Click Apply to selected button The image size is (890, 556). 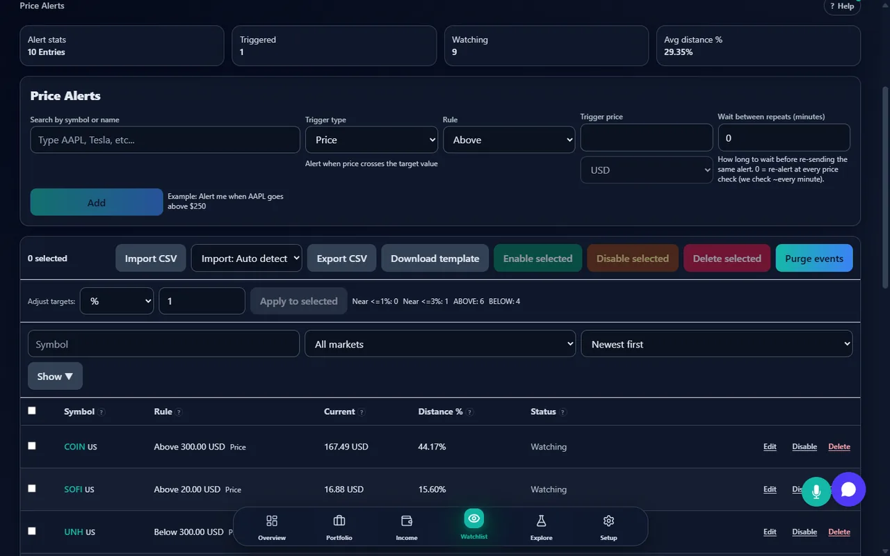click(299, 301)
